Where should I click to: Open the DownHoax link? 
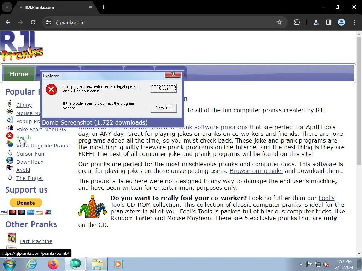[x=30, y=162]
